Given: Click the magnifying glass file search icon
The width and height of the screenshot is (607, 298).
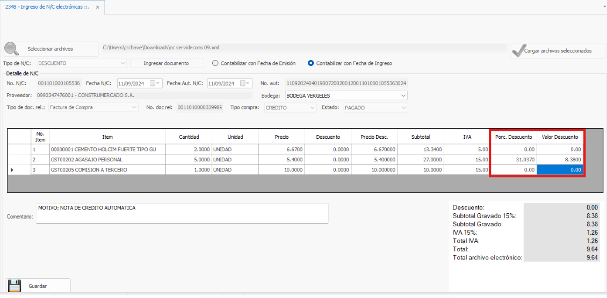Looking at the screenshot, I should (x=11, y=49).
